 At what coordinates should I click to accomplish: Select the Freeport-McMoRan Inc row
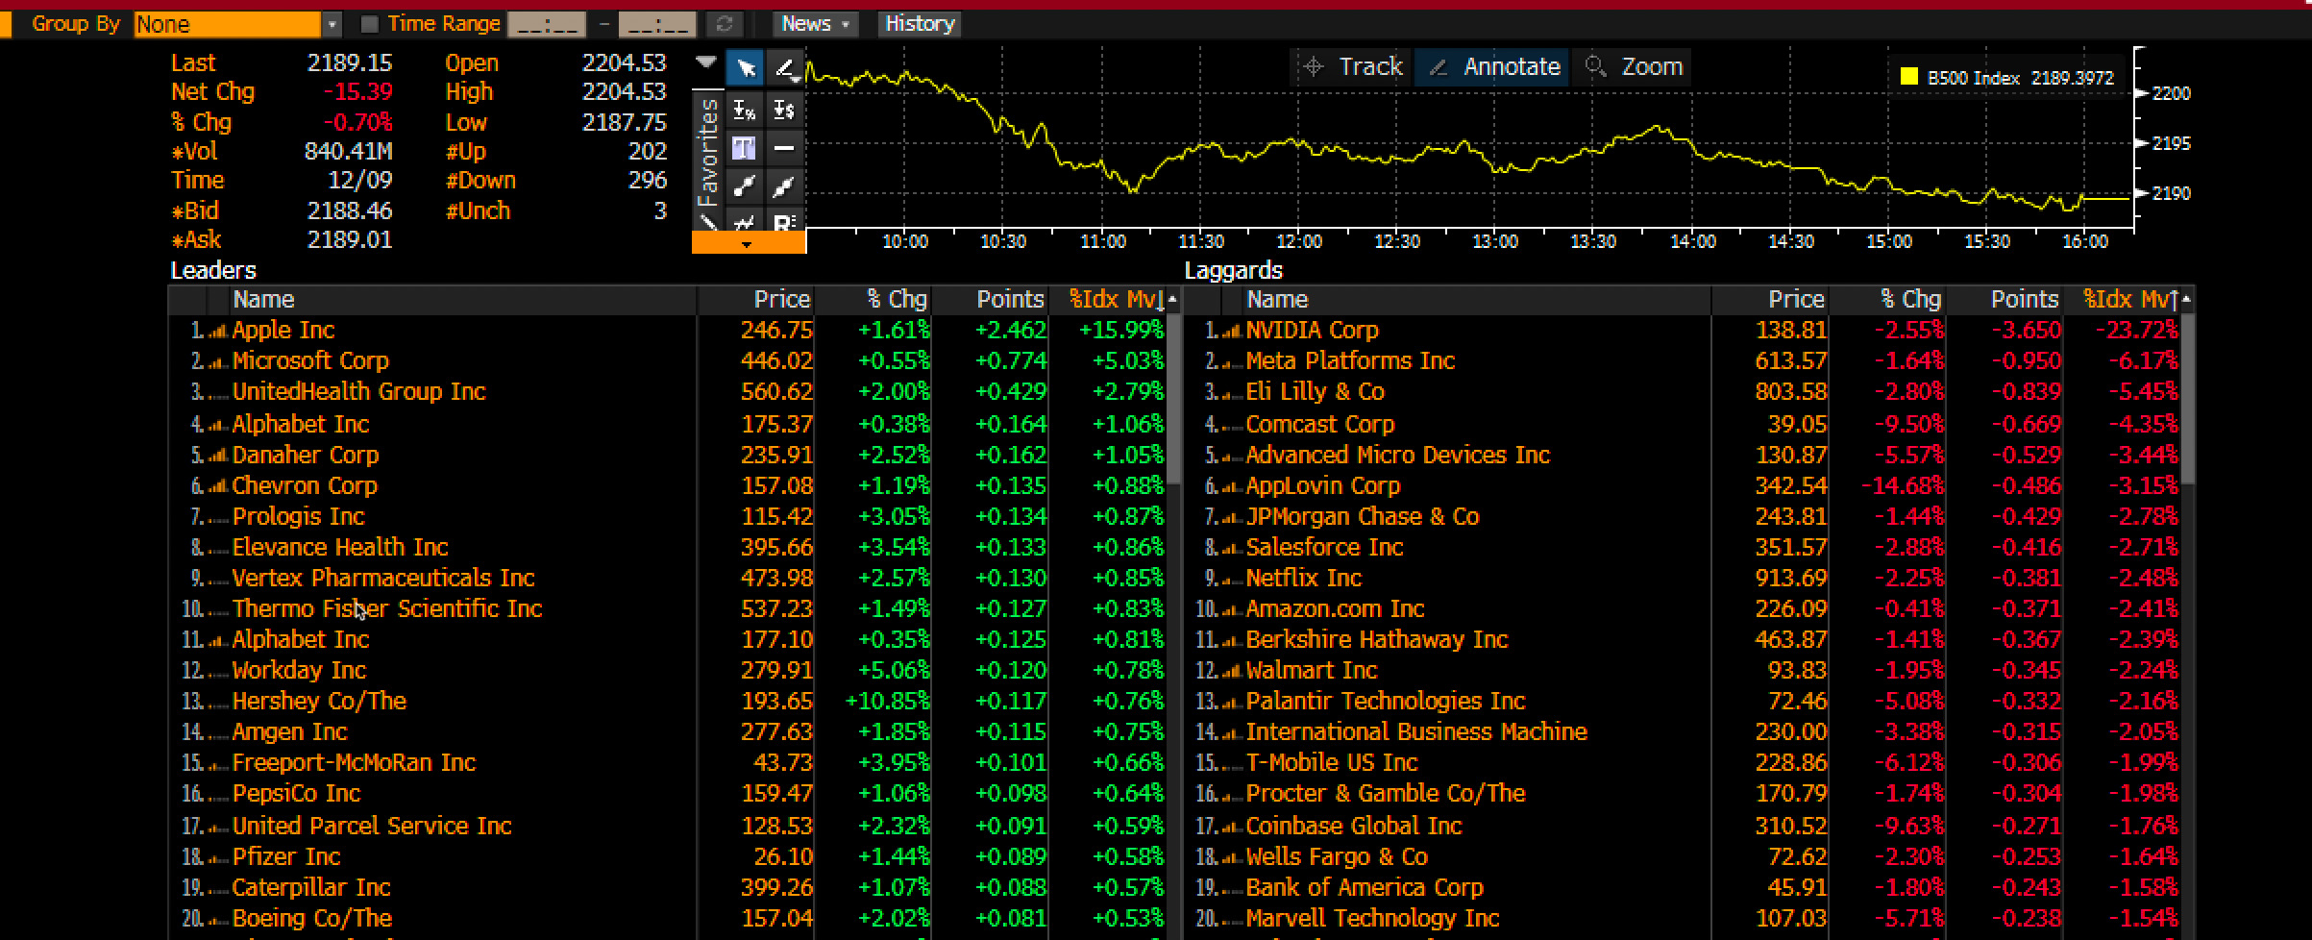(x=667, y=763)
